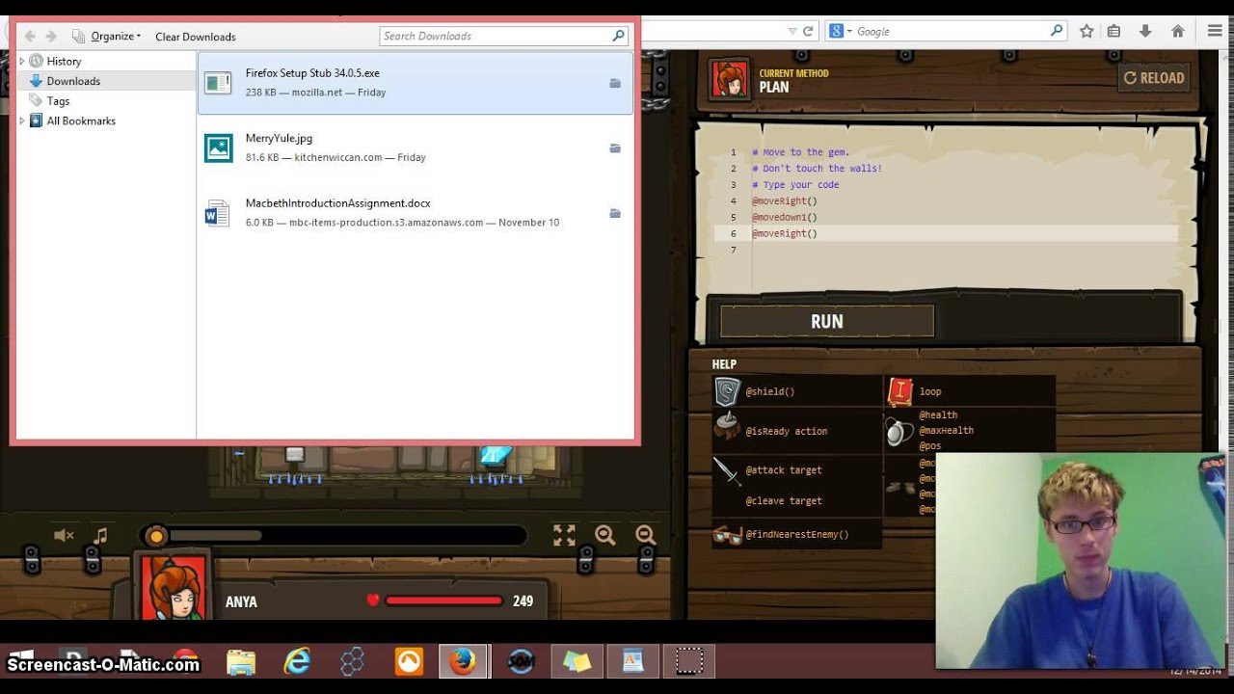Open containing folder for MacbethIntroductionAssignment.docx
This screenshot has height=694, width=1234.
click(615, 213)
